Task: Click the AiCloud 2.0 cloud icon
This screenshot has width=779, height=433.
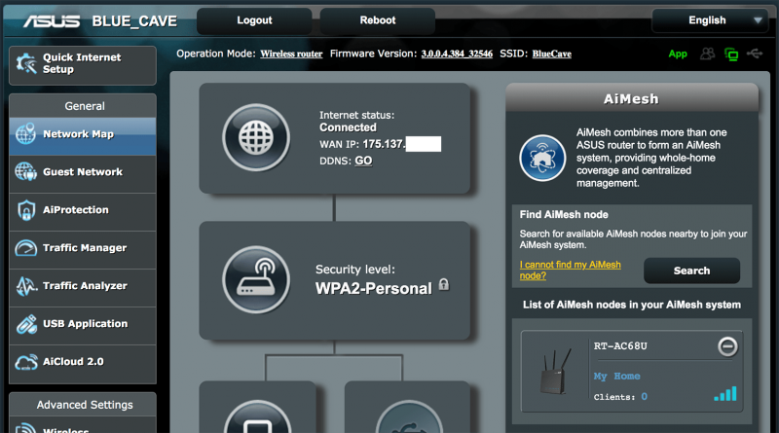Action: pos(26,362)
